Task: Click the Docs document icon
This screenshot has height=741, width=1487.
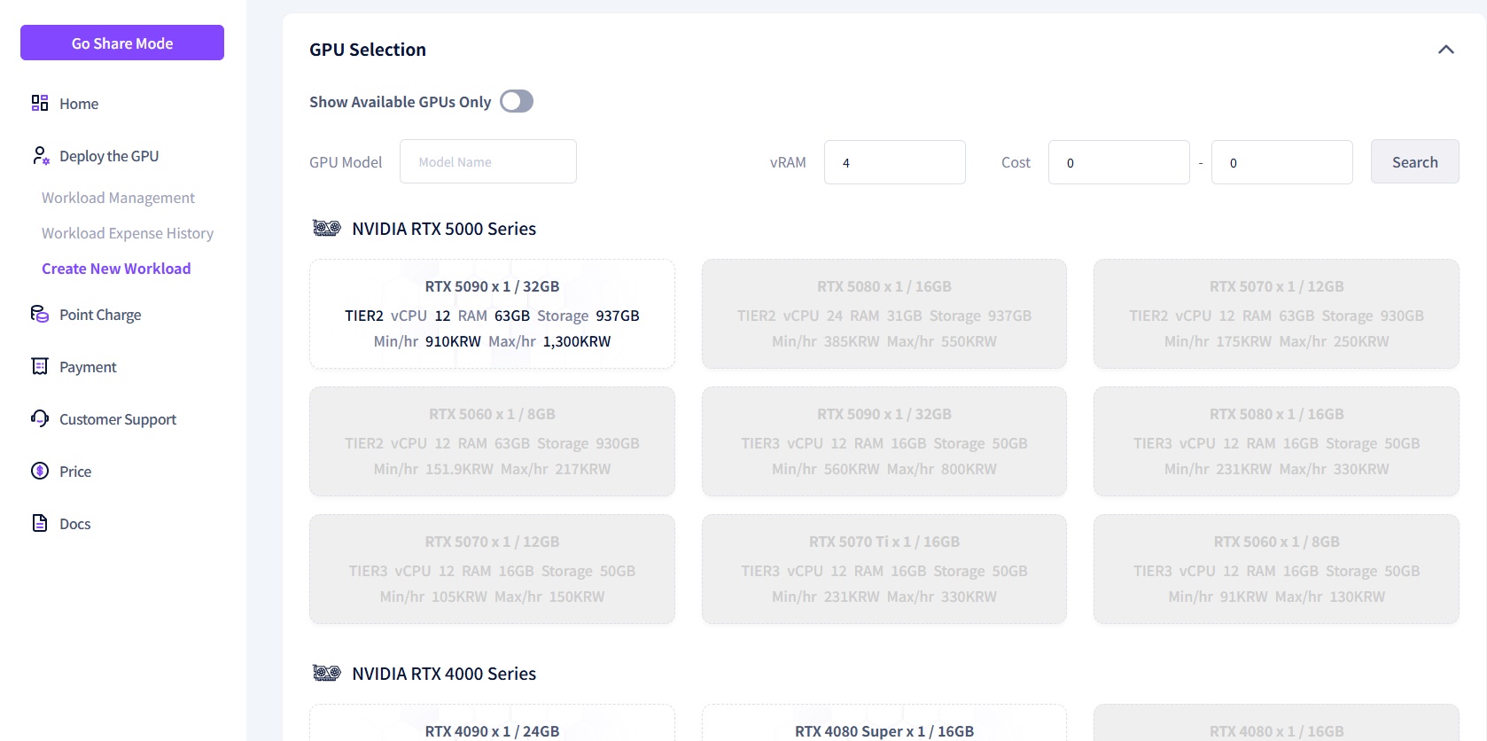Action: click(x=40, y=524)
